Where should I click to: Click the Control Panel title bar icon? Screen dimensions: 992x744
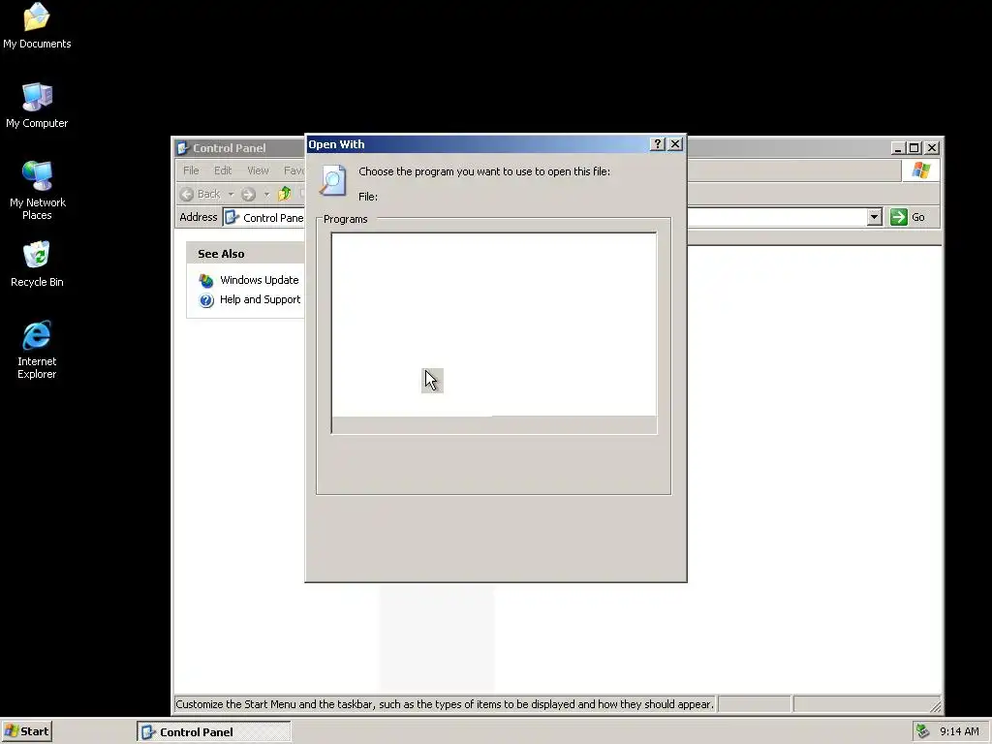183,148
